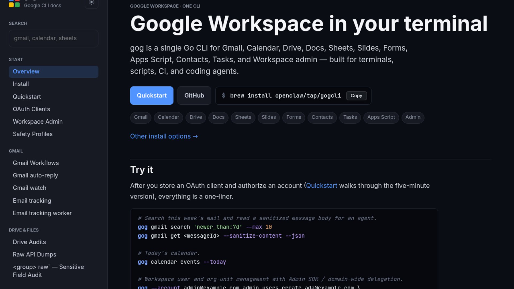The image size is (514, 289).
Task: Open the Install sidebar page
Action: pyautogui.click(x=54, y=84)
